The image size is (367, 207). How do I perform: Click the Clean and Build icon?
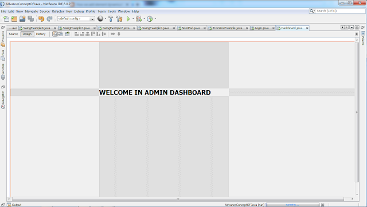point(119,19)
